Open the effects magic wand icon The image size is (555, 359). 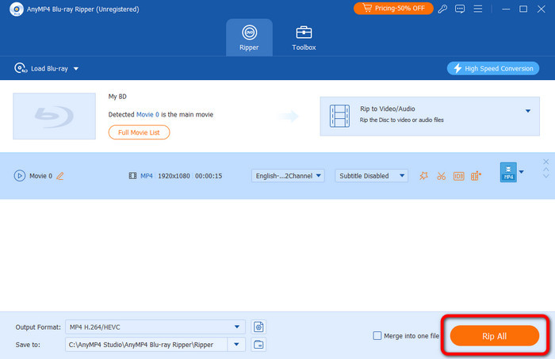[423, 176]
